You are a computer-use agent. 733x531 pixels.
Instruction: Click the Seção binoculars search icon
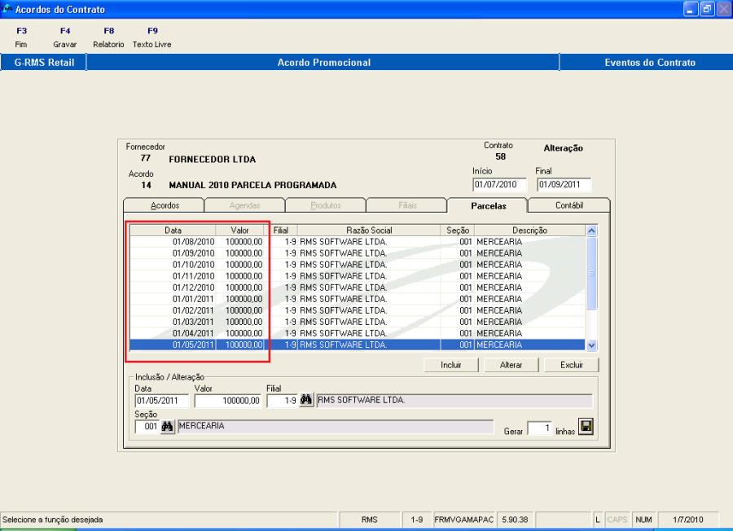coord(167,426)
